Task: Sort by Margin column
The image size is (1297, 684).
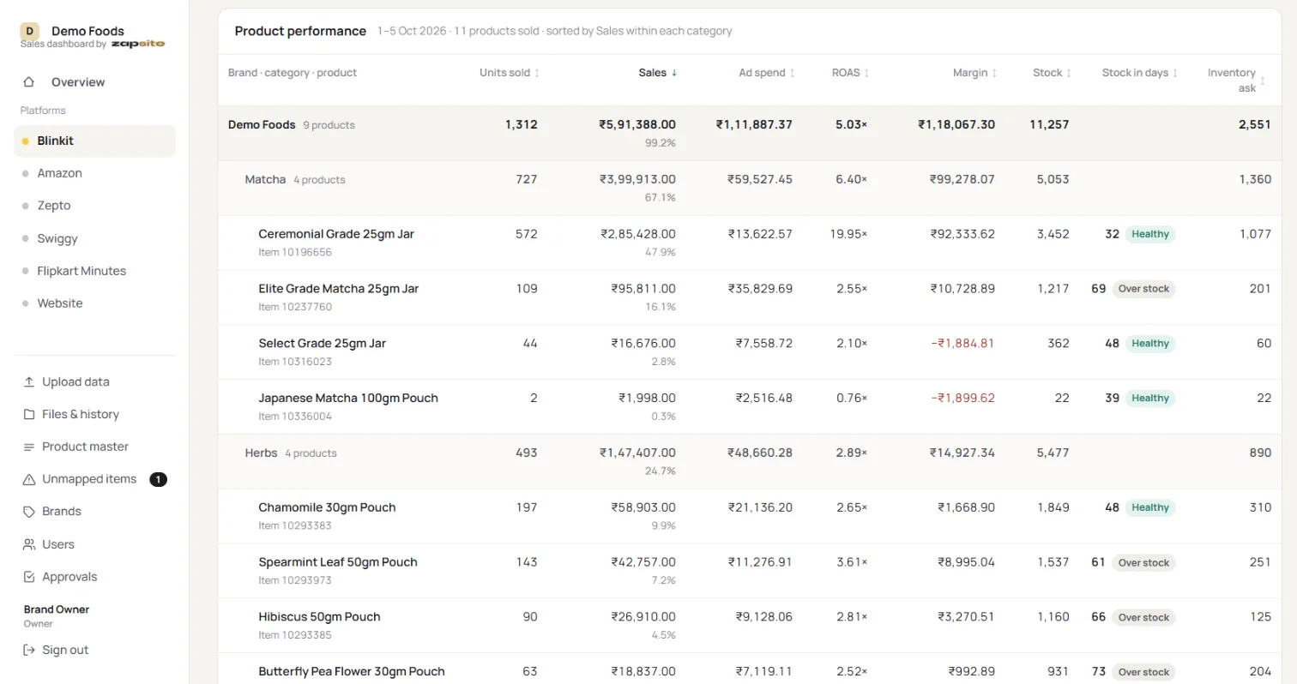Action: (x=975, y=73)
